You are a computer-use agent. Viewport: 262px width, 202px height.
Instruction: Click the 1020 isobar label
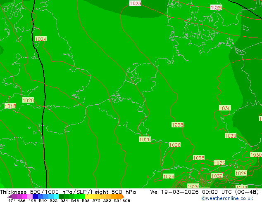tap(28, 100)
